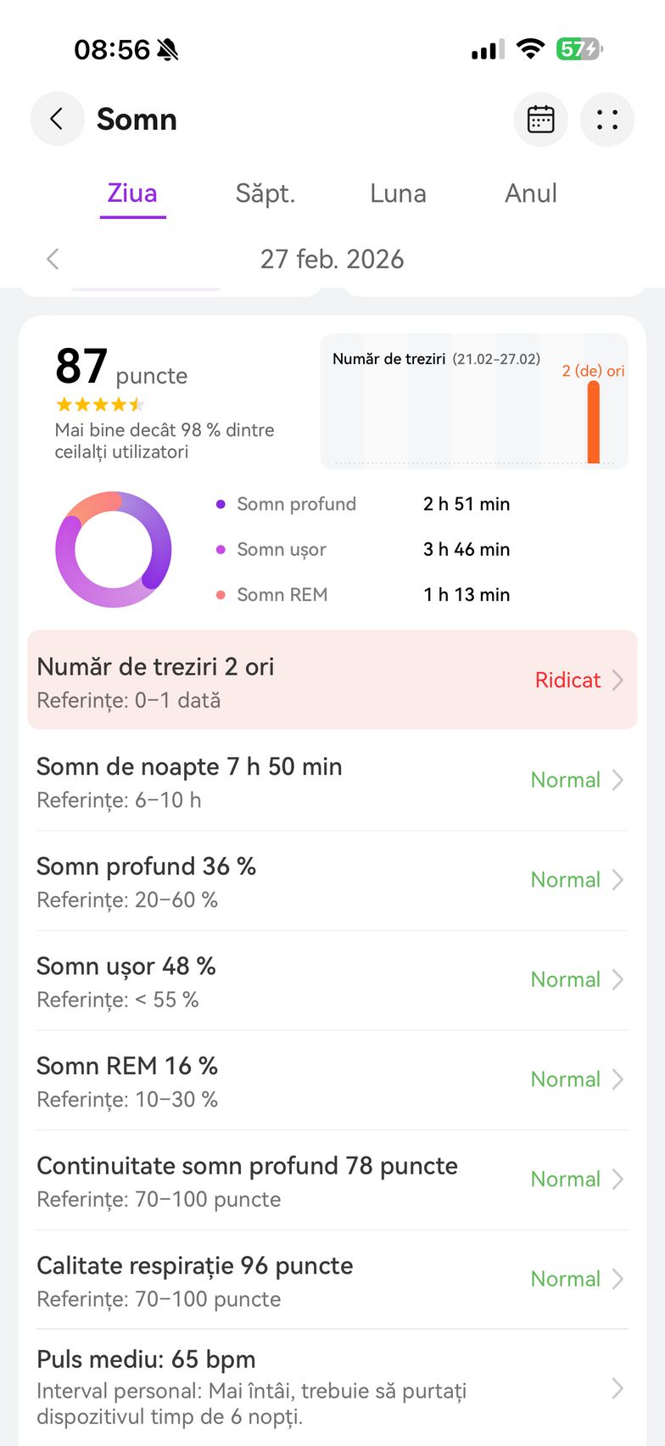Switch to the Săpt. tab
This screenshot has height=1446, width=665.
click(265, 193)
